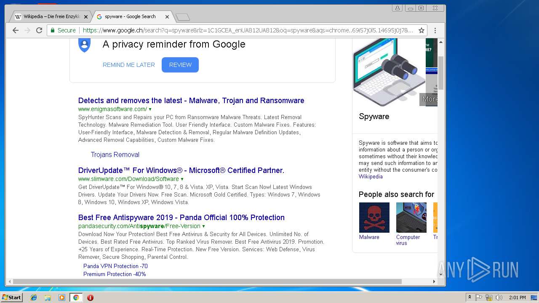Viewport: 539px width, 303px height.
Task: Click the spyware laptop illustration image
Action: point(388,72)
